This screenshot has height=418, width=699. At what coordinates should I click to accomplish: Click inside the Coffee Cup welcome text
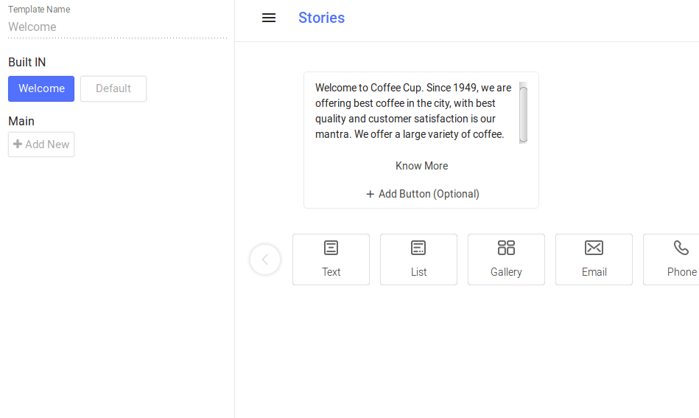tap(412, 111)
